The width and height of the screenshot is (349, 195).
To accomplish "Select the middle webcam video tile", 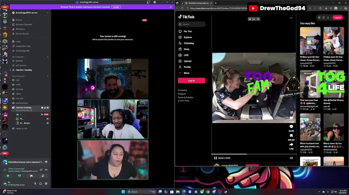I will [113, 119].
